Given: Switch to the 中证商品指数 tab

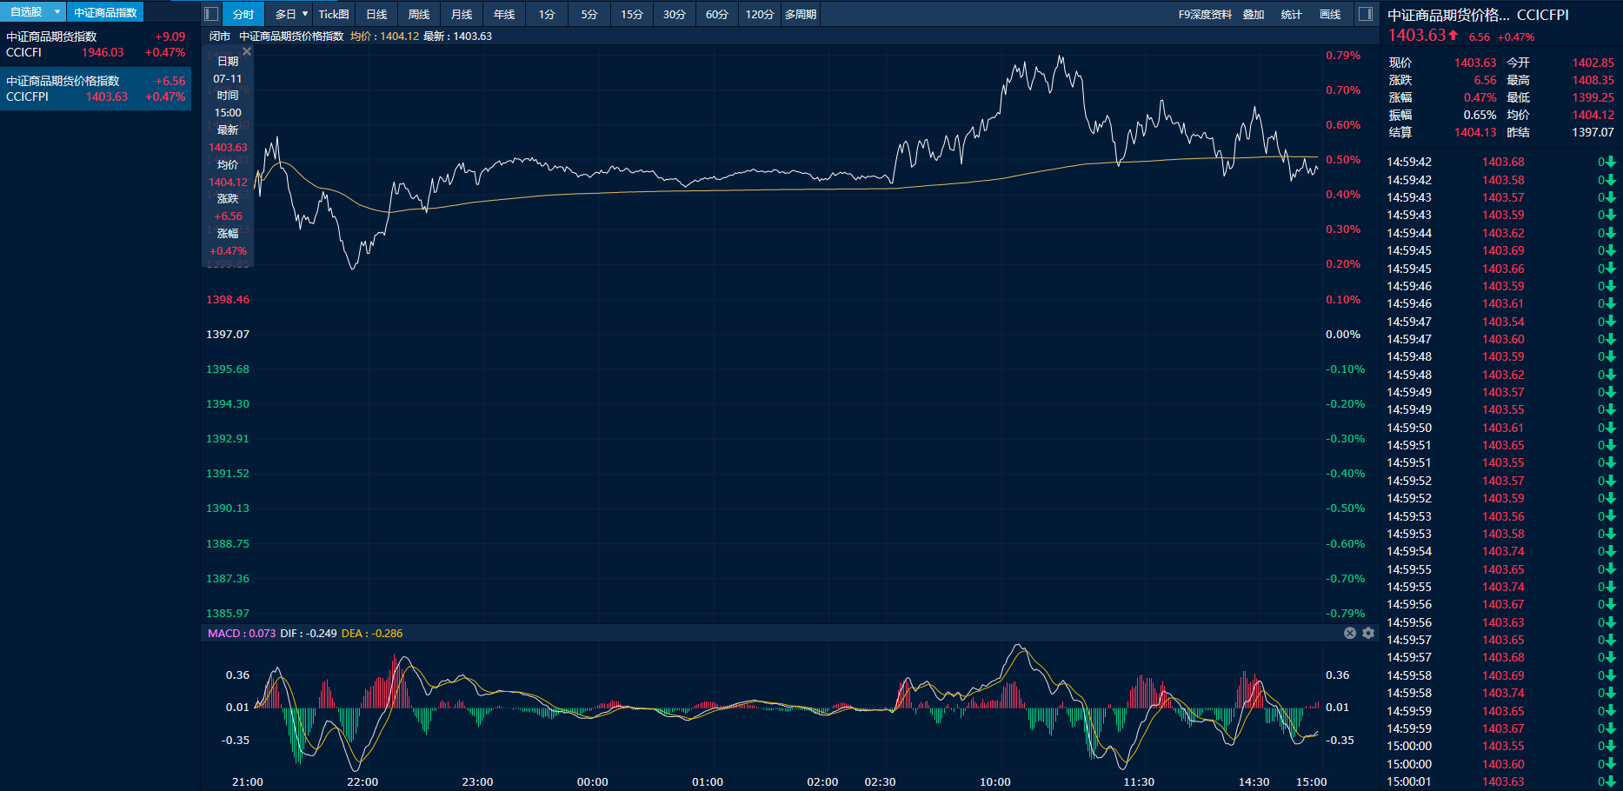Looking at the screenshot, I should coord(105,12).
